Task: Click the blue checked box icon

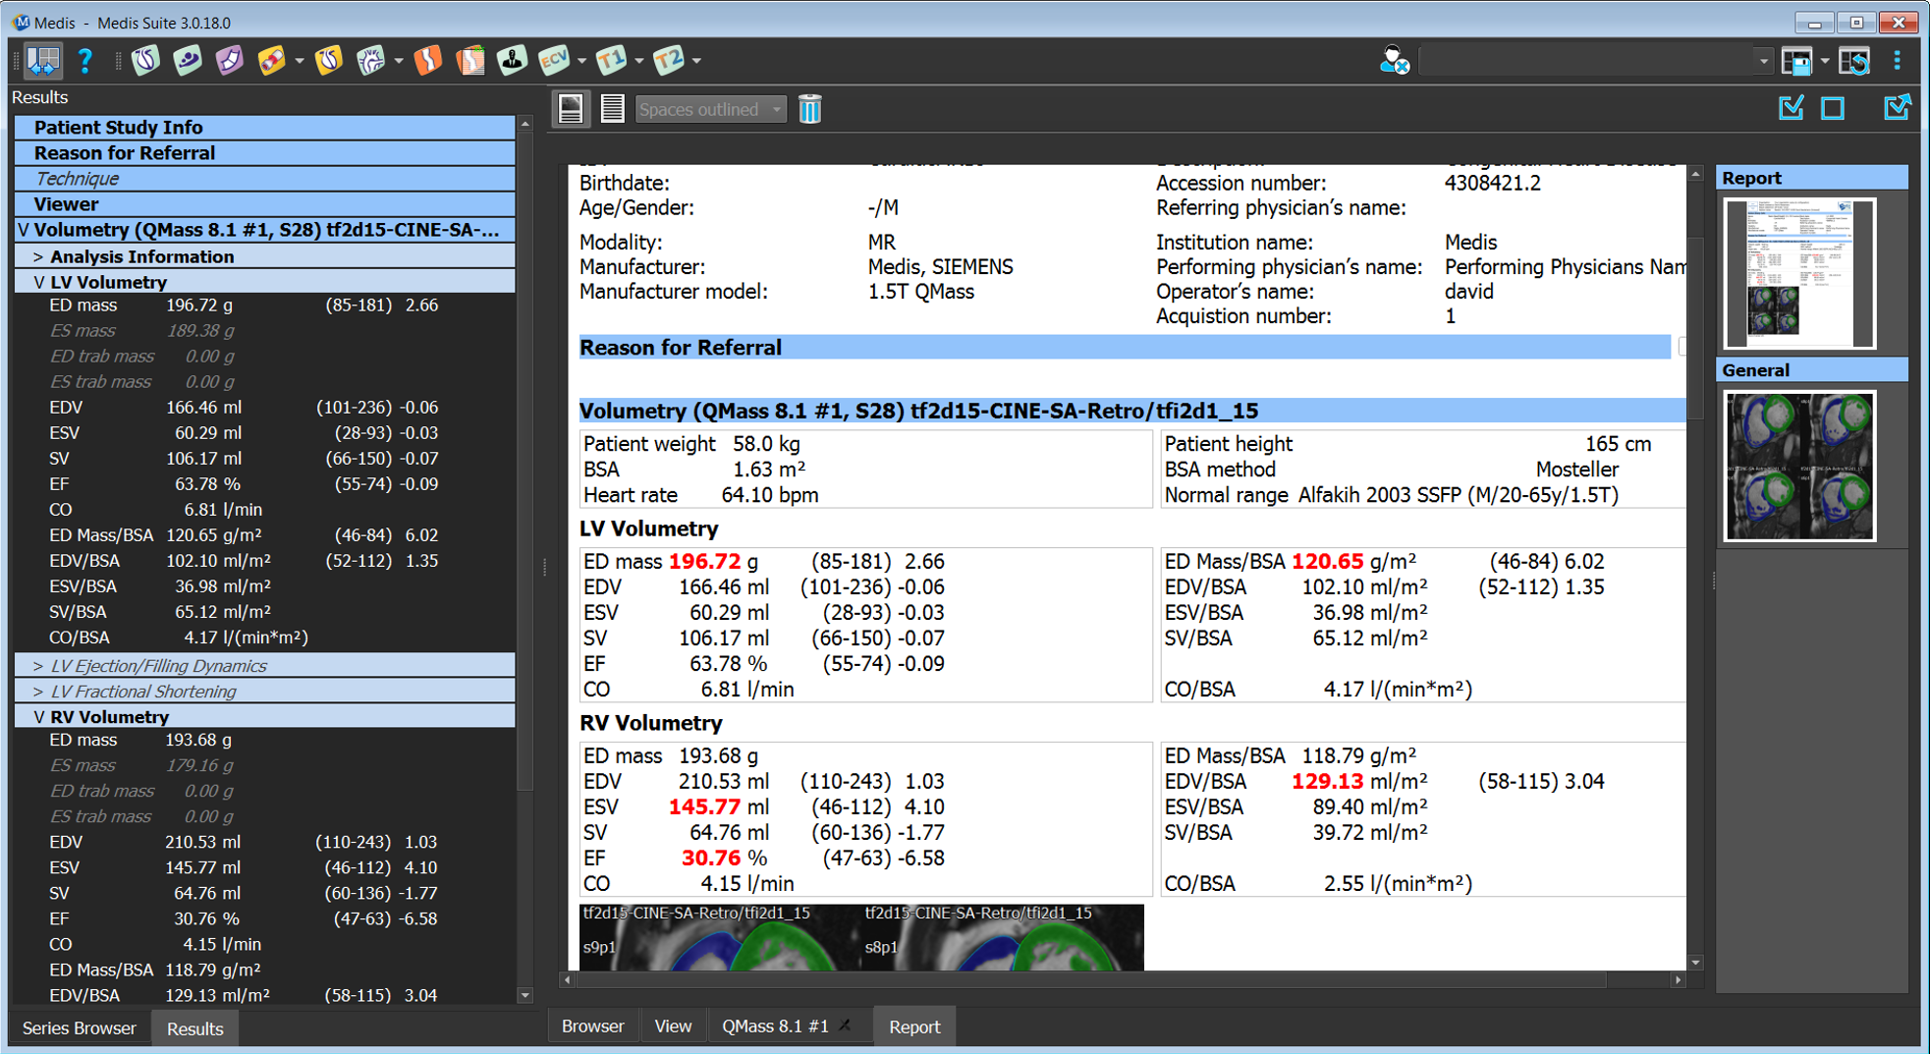Action: pos(1792,108)
